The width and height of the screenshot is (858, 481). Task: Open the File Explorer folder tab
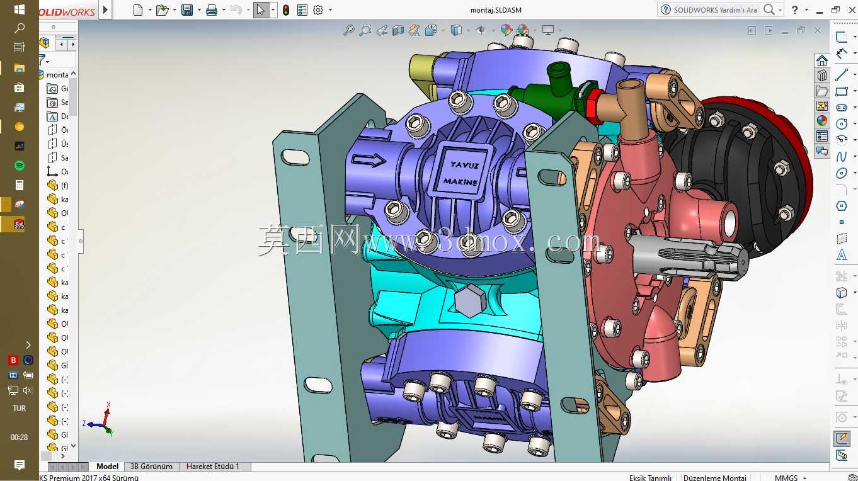click(x=821, y=91)
